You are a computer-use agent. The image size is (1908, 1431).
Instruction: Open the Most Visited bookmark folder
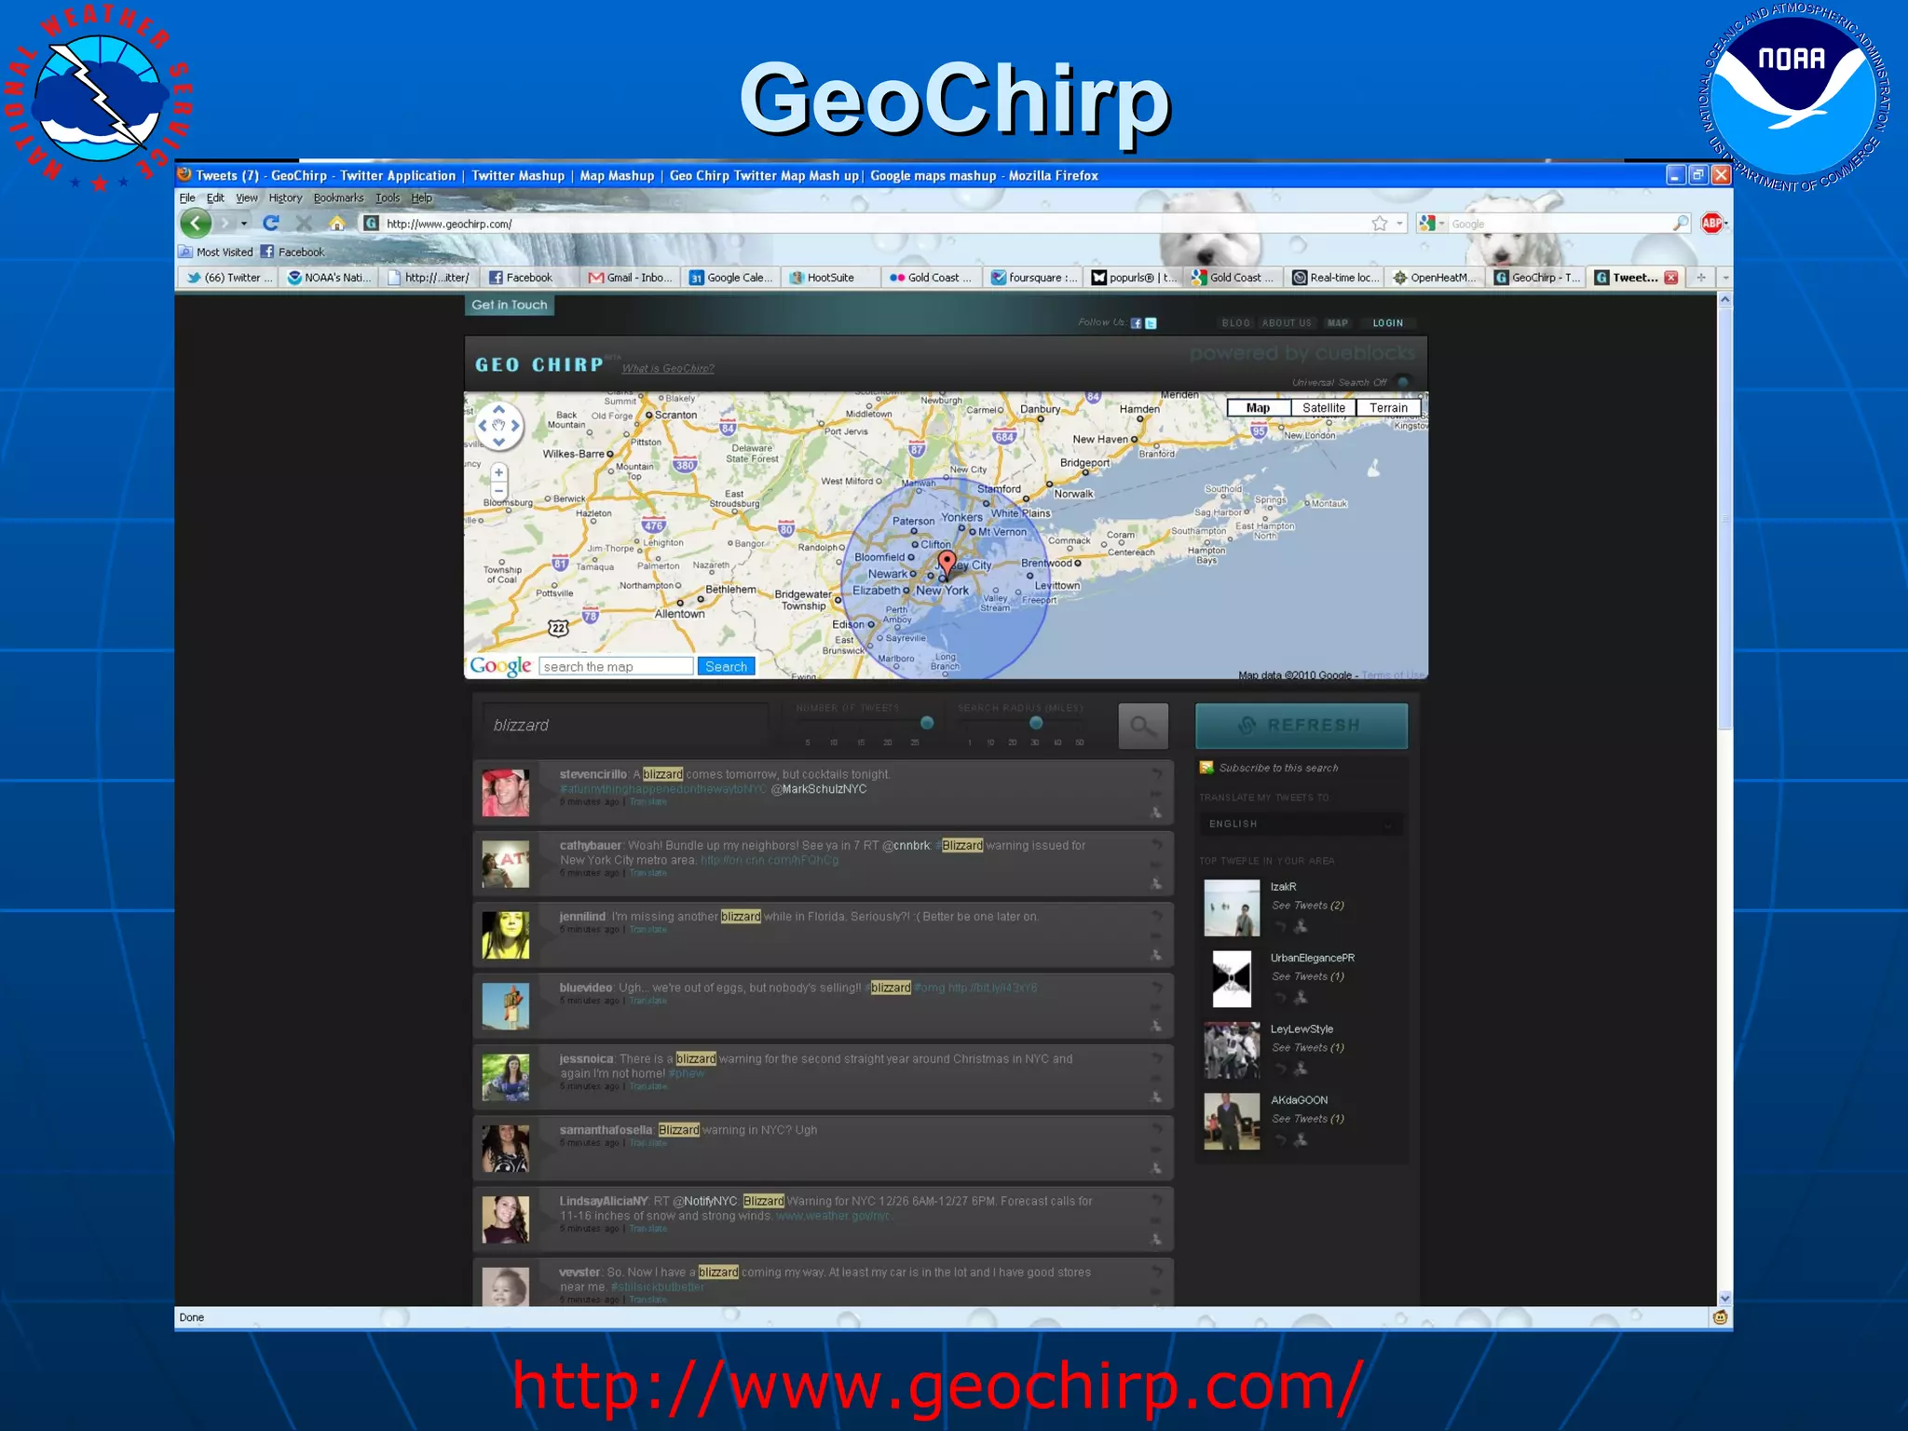point(215,252)
